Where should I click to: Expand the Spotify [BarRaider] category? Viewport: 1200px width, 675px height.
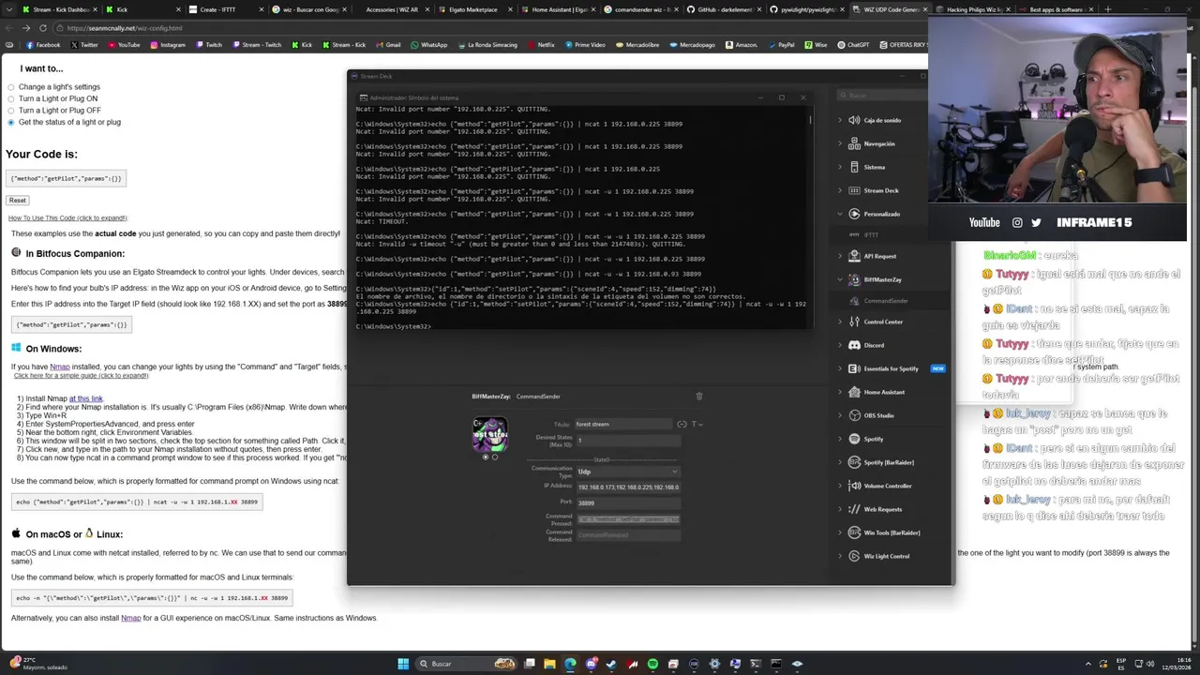[840, 462]
